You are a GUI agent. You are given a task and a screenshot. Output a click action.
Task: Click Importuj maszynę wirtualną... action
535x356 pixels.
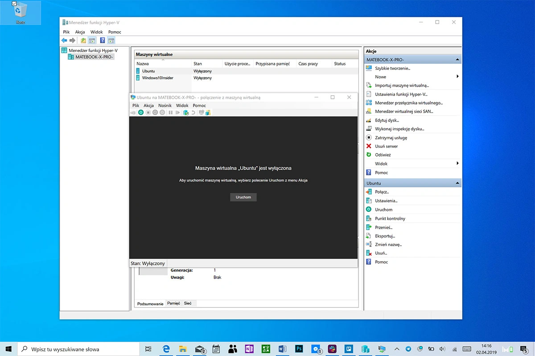402,85
